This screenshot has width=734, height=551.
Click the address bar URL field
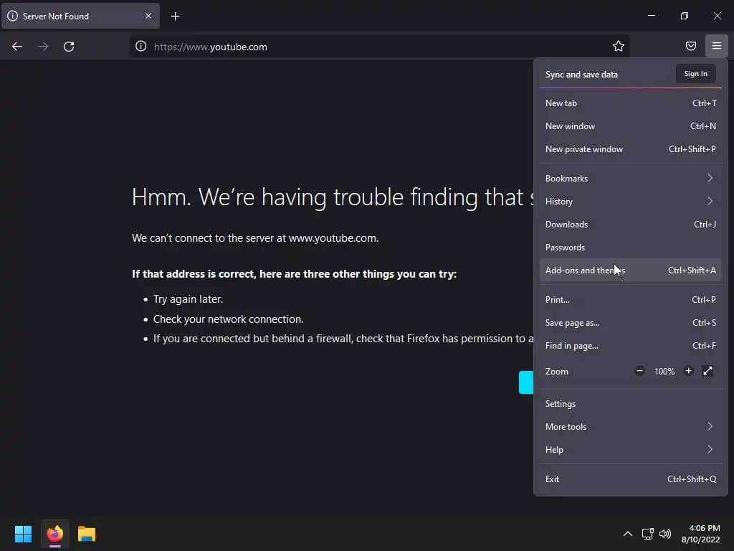click(x=379, y=47)
